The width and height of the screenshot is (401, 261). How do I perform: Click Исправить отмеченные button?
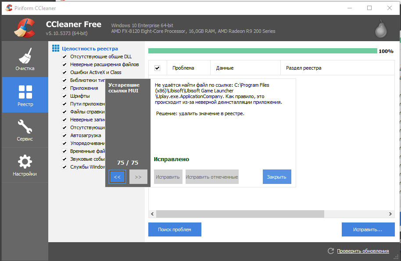pyautogui.click(x=212, y=177)
